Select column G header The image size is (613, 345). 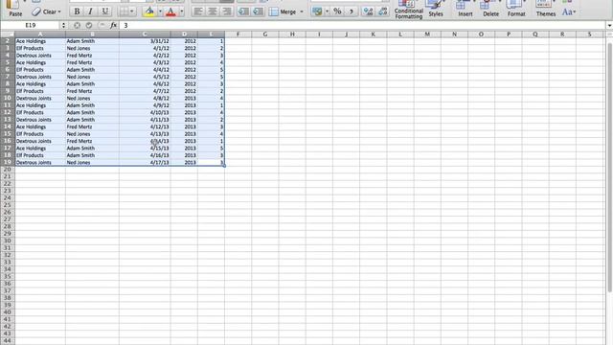(265, 34)
